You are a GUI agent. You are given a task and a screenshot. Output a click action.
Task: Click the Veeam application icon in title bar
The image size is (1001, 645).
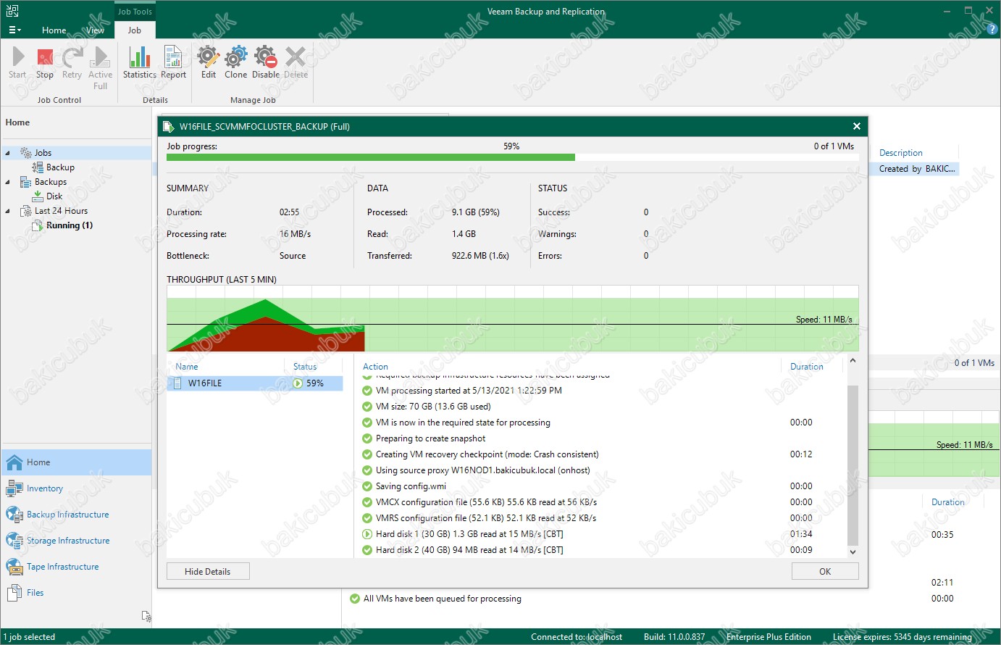(x=12, y=11)
